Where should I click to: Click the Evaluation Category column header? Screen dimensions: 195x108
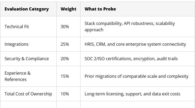click(x=26, y=9)
